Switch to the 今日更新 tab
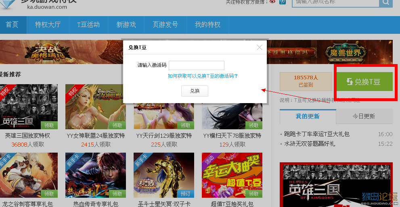The width and height of the screenshot is (400, 207). (x=364, y=116)
